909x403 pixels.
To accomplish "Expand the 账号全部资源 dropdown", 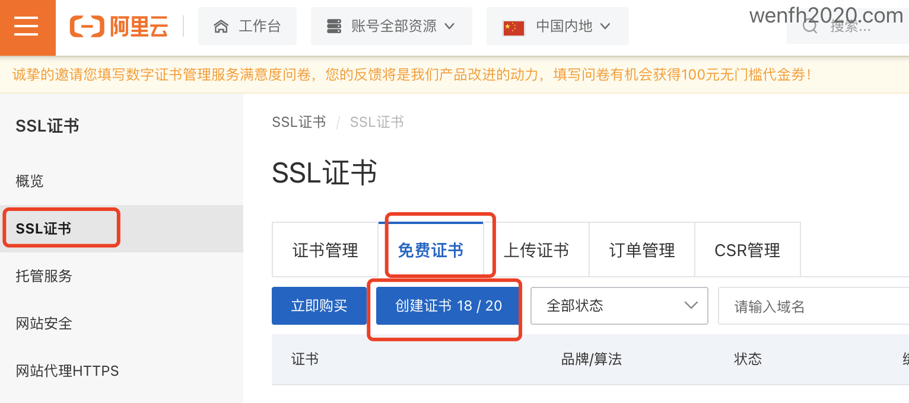I will (392, 26).
